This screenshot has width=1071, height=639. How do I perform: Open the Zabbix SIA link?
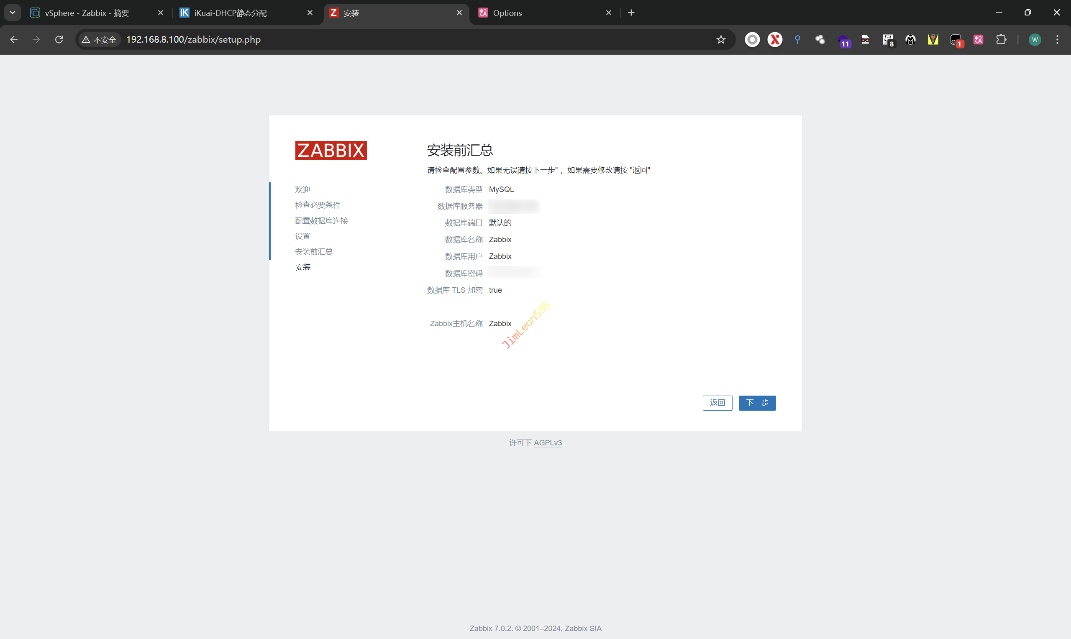[x=583, y=628]
